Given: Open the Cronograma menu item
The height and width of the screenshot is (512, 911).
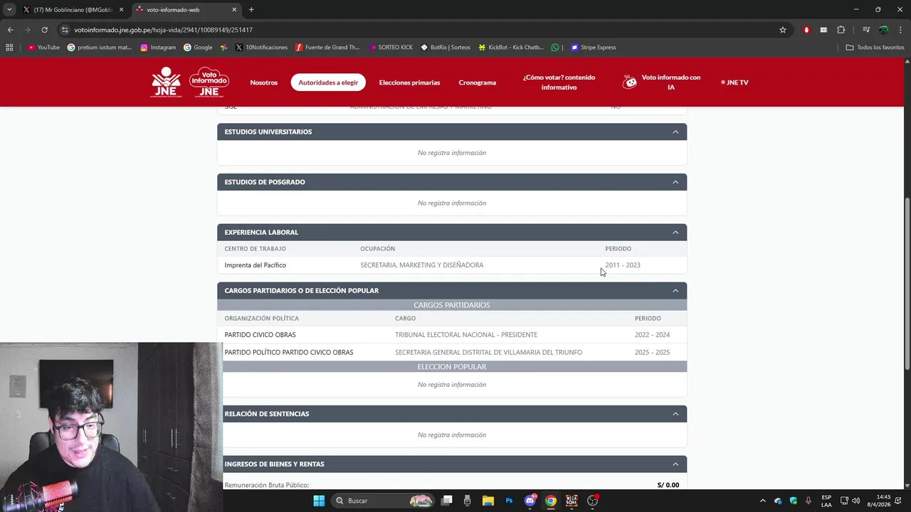Looking at the screenshot, I should click(478, 82).
